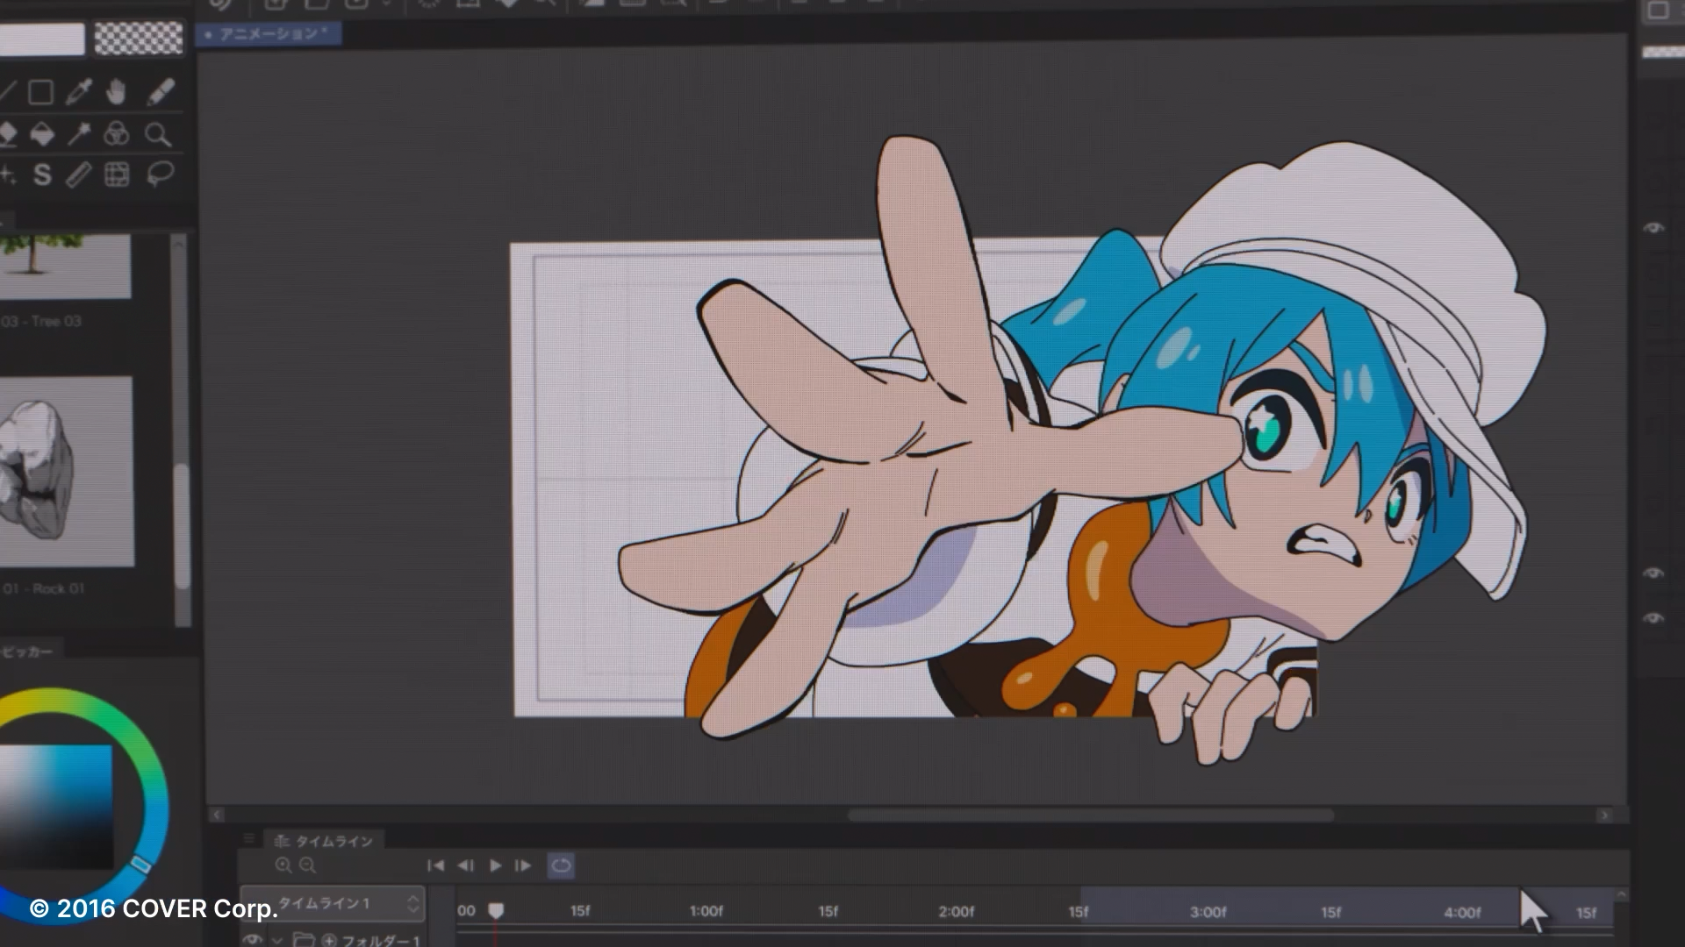Click the playhead marker on the timeline
The image size is (1685, 947).
[496, 911]
